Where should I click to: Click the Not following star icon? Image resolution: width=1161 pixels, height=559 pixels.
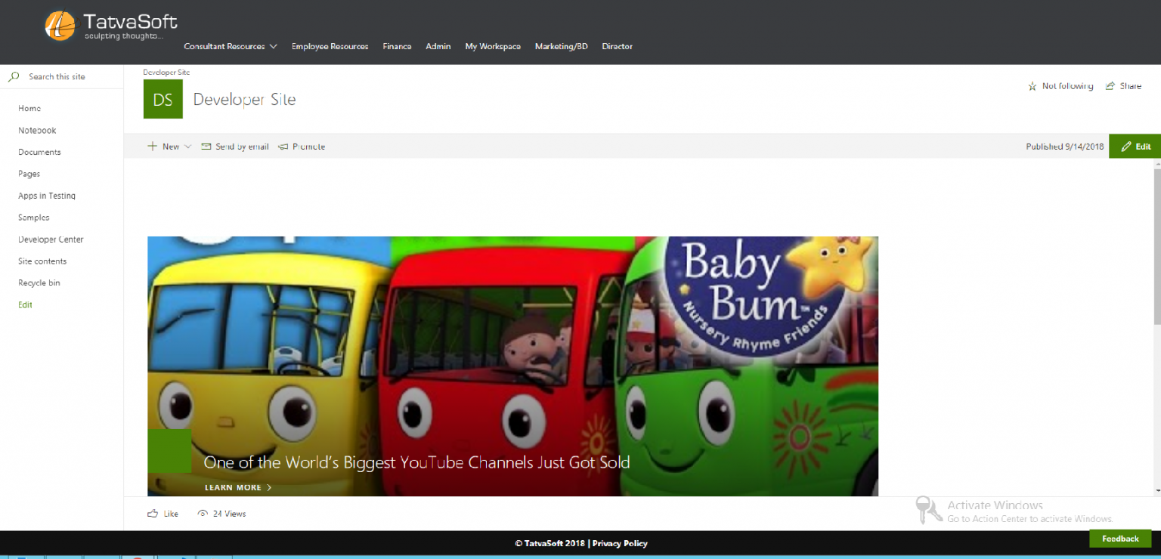[1033, 86]
